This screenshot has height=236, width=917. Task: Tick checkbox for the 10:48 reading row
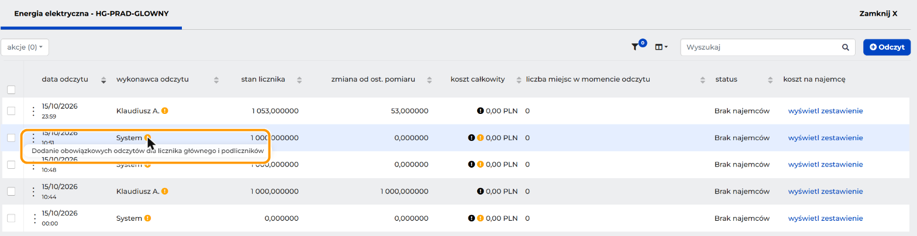pyautogui.click(x=11, y=165)
